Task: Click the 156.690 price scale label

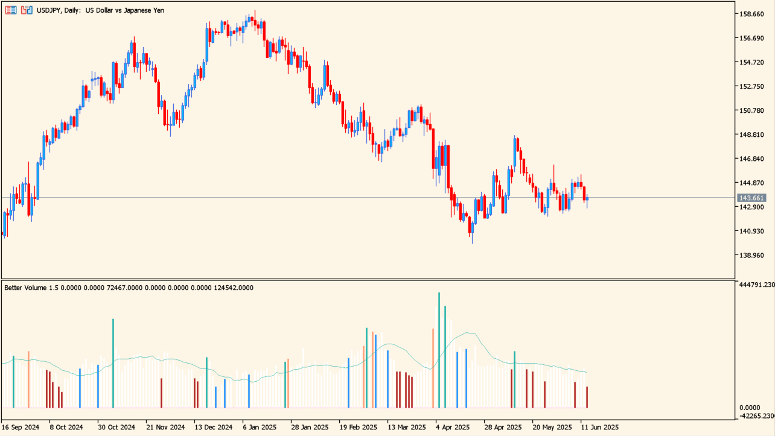Action: [x=751, y=38]
